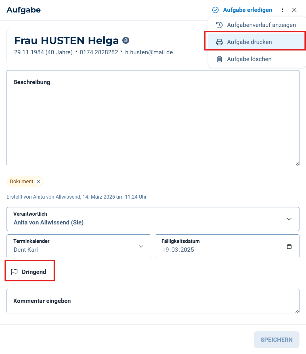Toggle the Dringend flag

tap(28, 272)
